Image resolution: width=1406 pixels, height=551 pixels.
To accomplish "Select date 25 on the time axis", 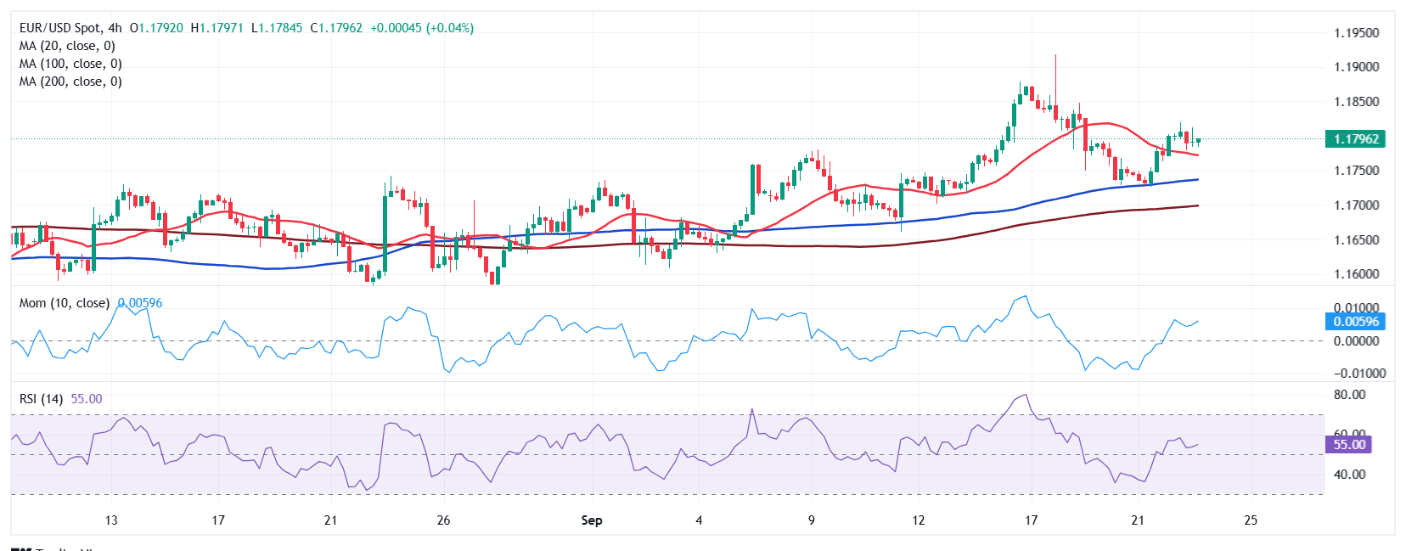I will 1250,520.
